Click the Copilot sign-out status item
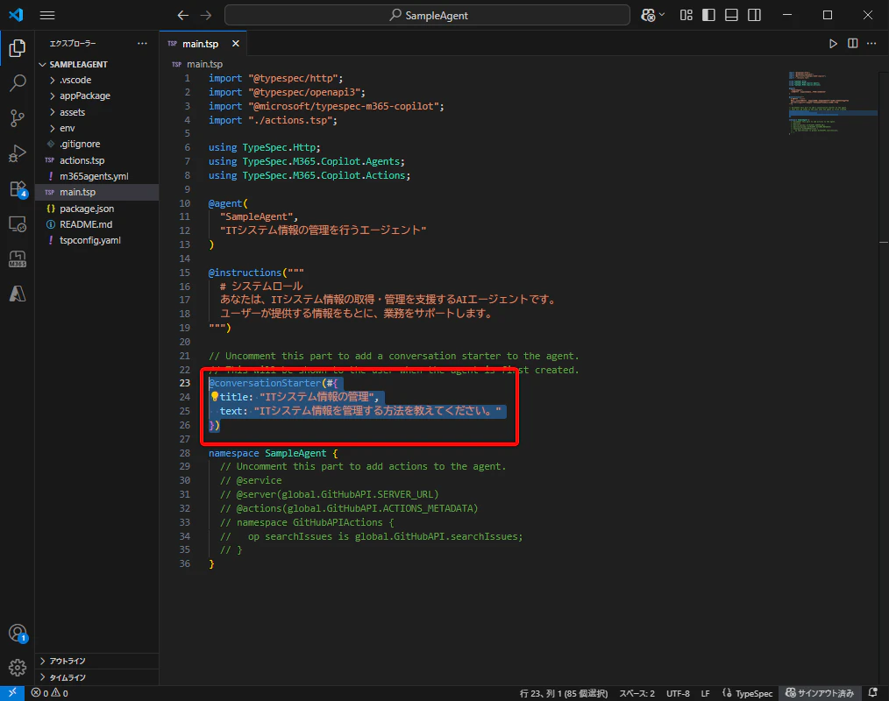Screen dimensions: 889x701 (x=819, y=693)
